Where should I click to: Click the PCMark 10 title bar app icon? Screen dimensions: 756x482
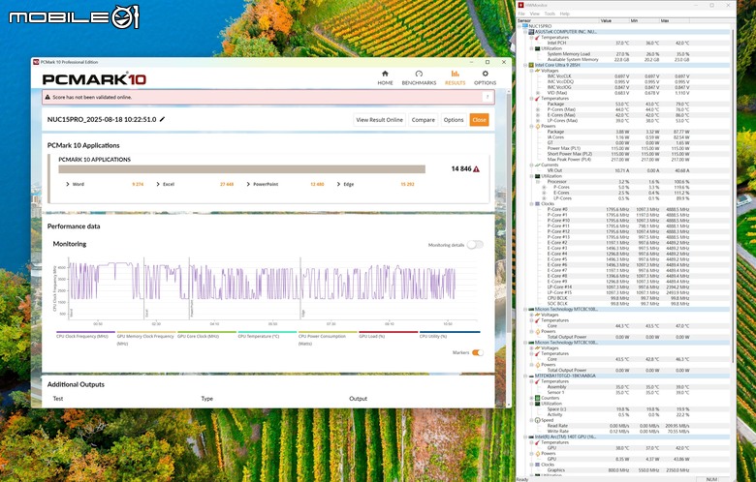tap(36, 62)
